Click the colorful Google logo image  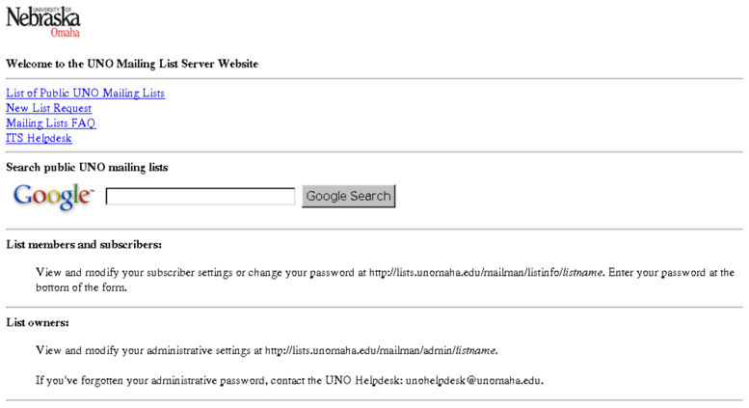53,196
